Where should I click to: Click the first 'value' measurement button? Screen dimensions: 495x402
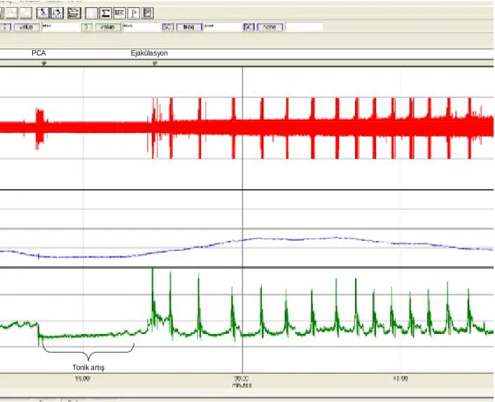[x=27, y=27]
